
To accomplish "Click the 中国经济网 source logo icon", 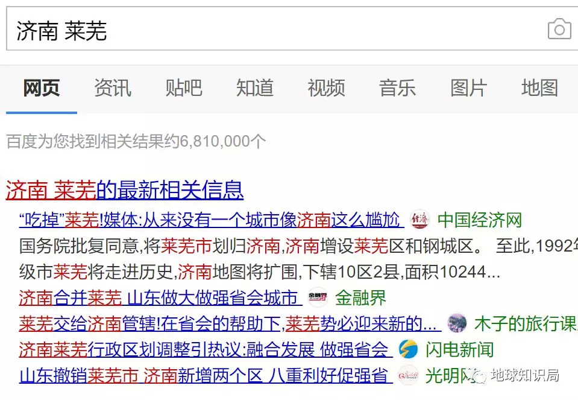I will coord(420,220).
